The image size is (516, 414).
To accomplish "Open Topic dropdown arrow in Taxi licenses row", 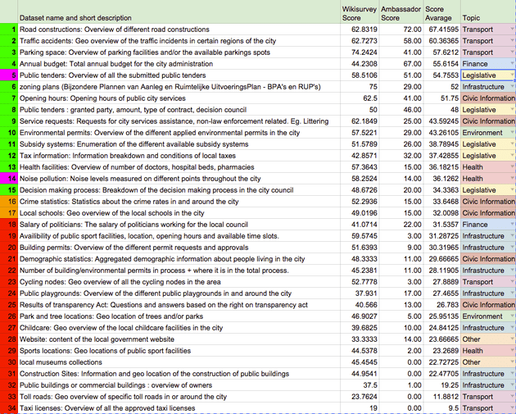I will 511,407.
